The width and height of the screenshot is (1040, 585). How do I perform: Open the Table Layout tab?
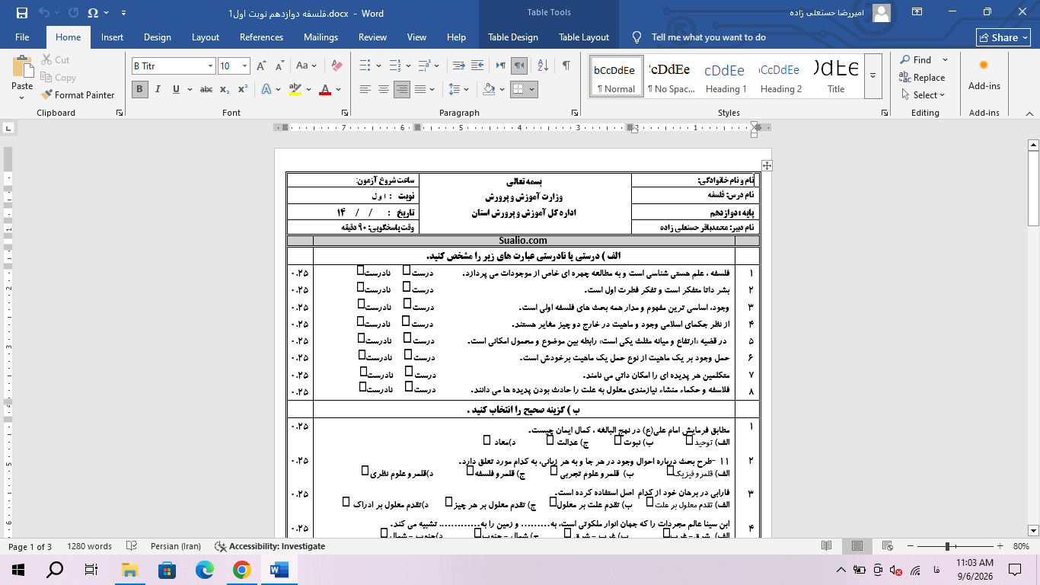coord(584,37)
